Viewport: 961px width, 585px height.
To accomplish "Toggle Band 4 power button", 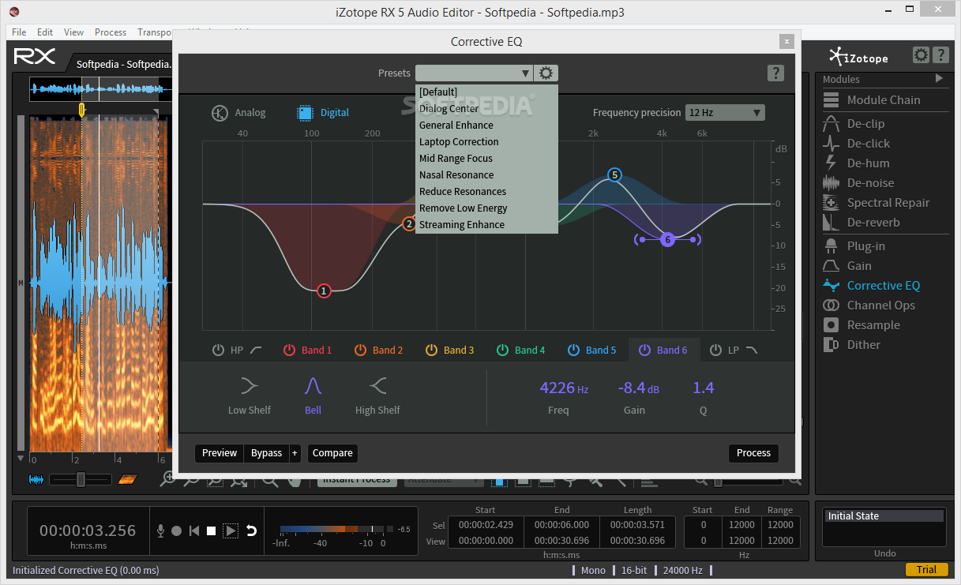I will 502,350.
